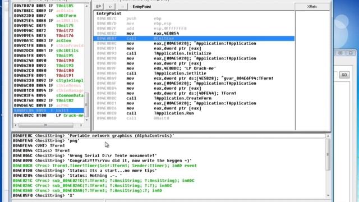Select 'Portable network graphics (AlphaControls)' string
This screenshot has height=202, width=359.
168,136
